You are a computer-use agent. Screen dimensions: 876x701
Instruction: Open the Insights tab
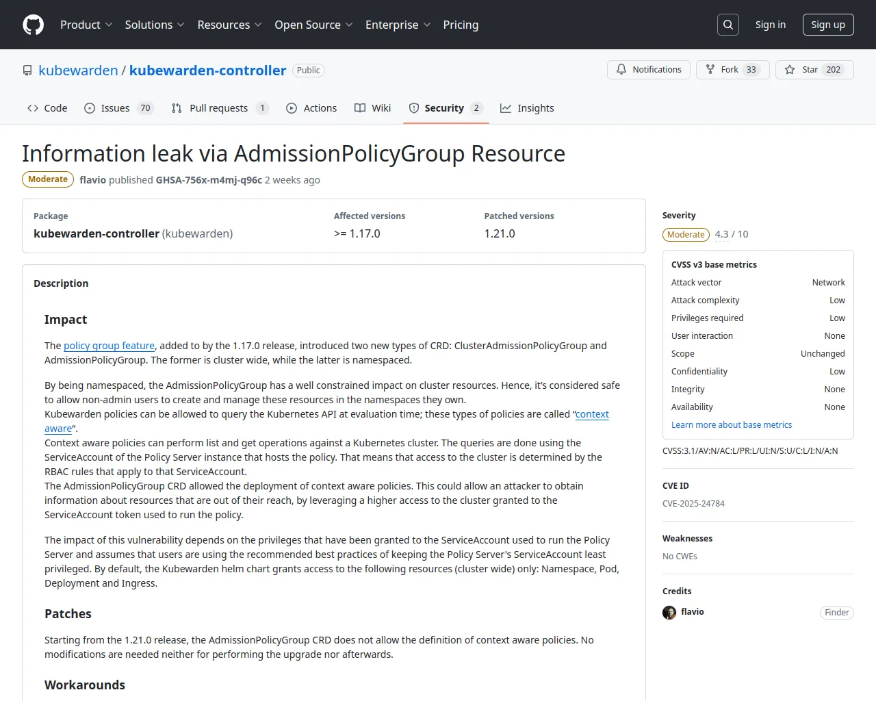coord(527,108)
